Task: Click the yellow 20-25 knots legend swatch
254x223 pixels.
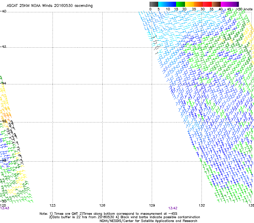Action: (x=189, y=4)
